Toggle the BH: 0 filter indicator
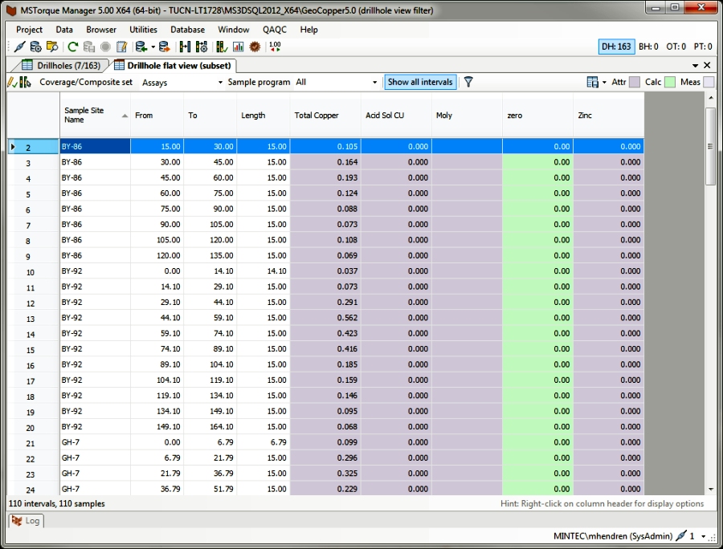This screenshot has height=549, width=723. pos(648,47)
